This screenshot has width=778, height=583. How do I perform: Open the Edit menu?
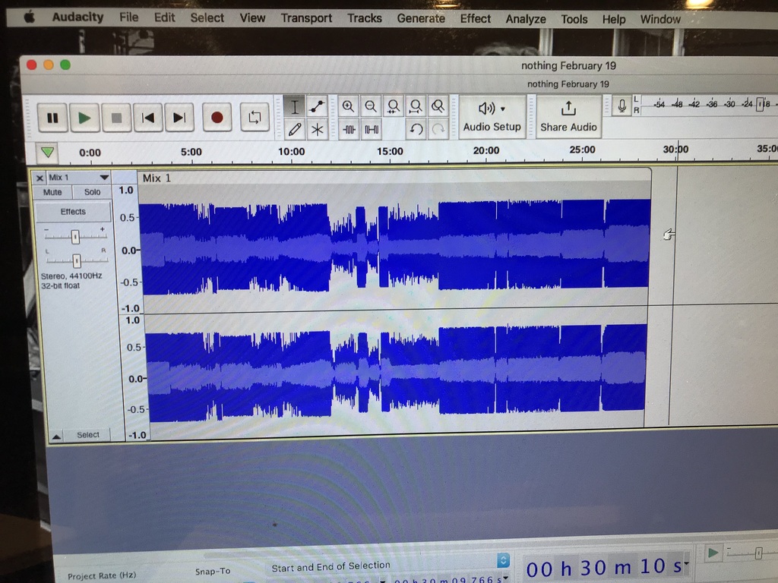pyautogui.click(x=164, y=17)
